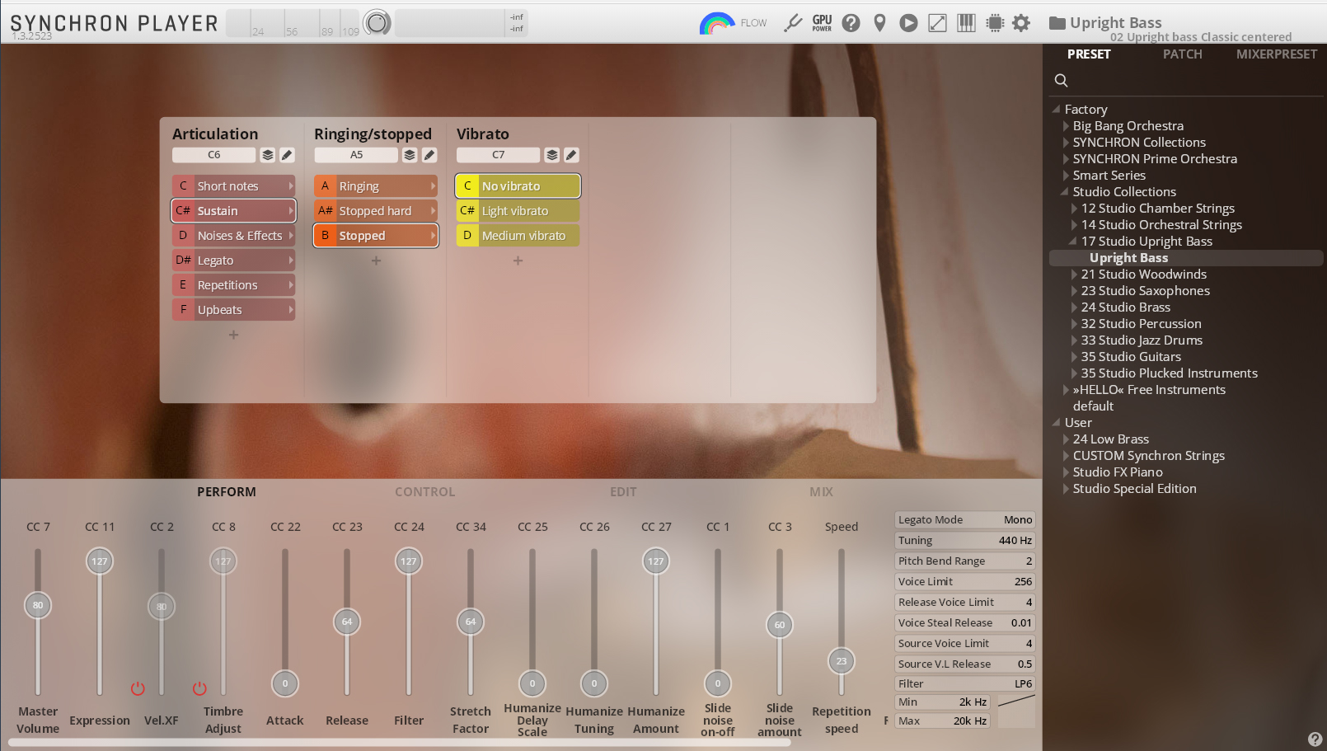Select Upbeats articulation
Viewport: 1327px width, 751px height.
pos(234,310)
